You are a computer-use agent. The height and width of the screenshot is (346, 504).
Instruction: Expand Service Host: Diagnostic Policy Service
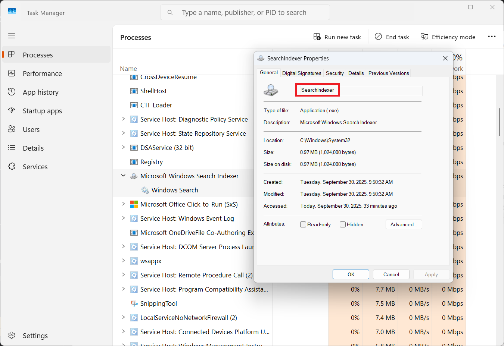[123, 119]
